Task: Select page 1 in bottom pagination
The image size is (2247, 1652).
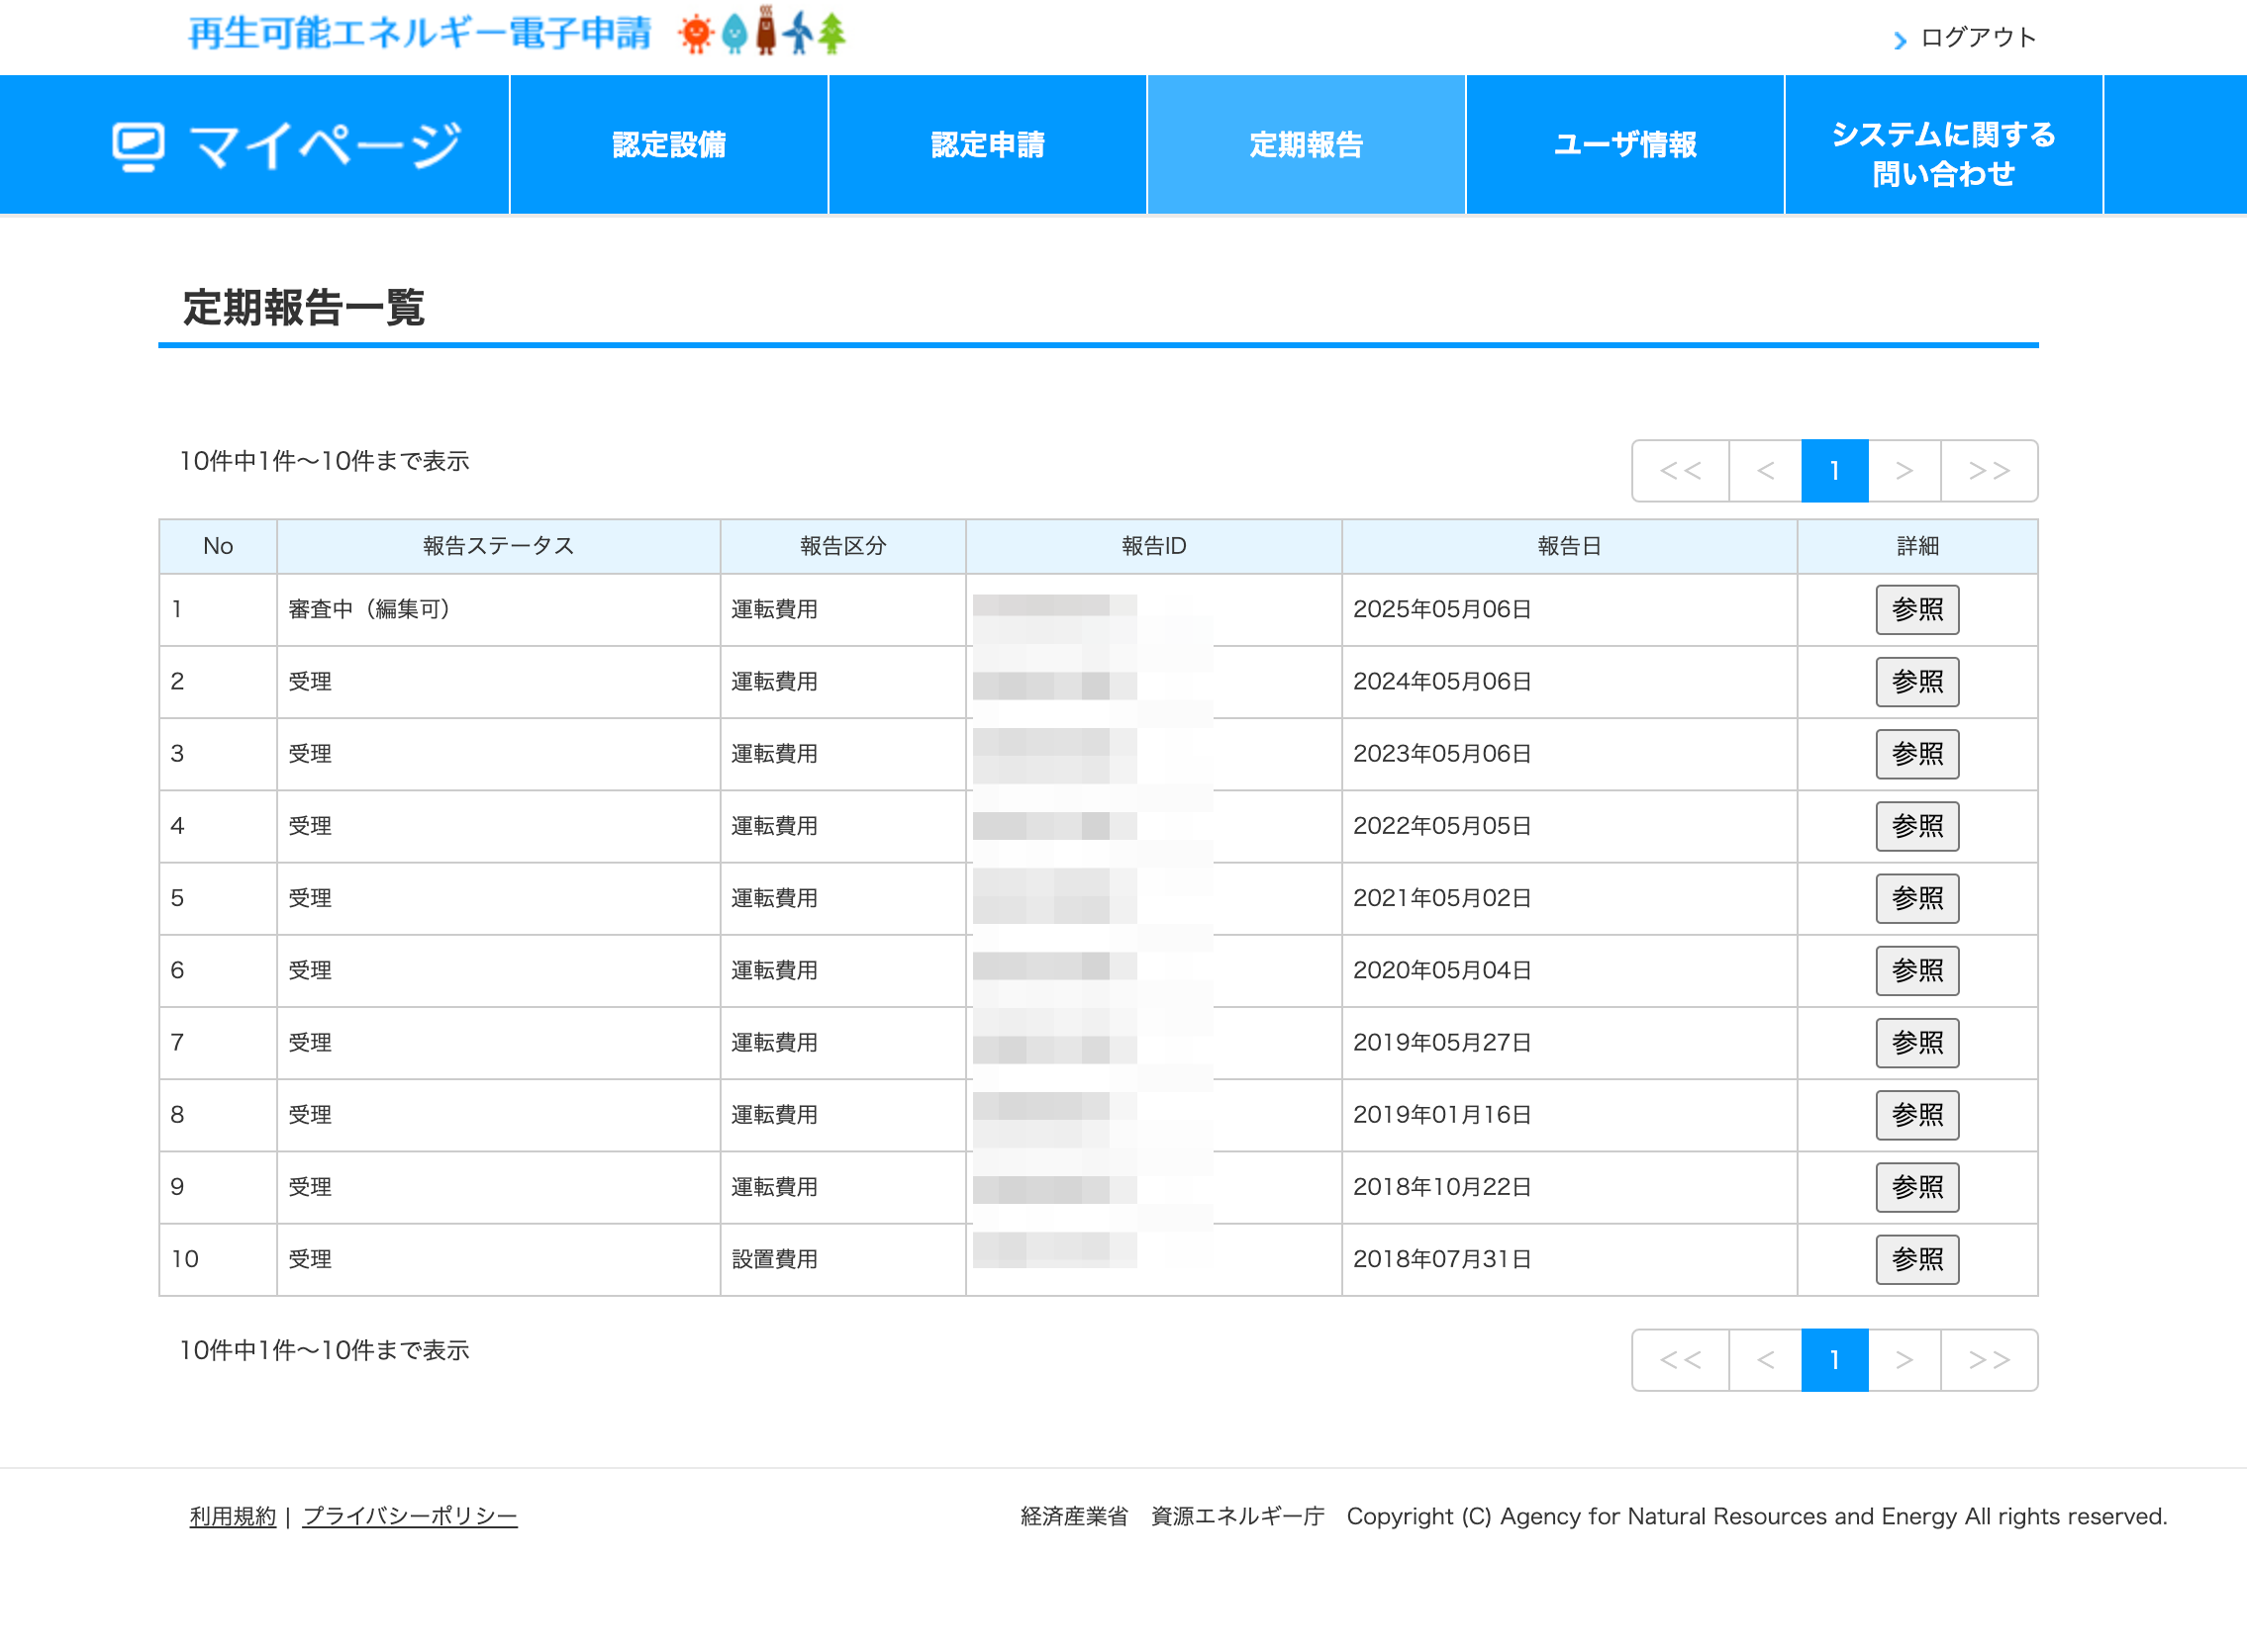Action: pos(1835,1360)
